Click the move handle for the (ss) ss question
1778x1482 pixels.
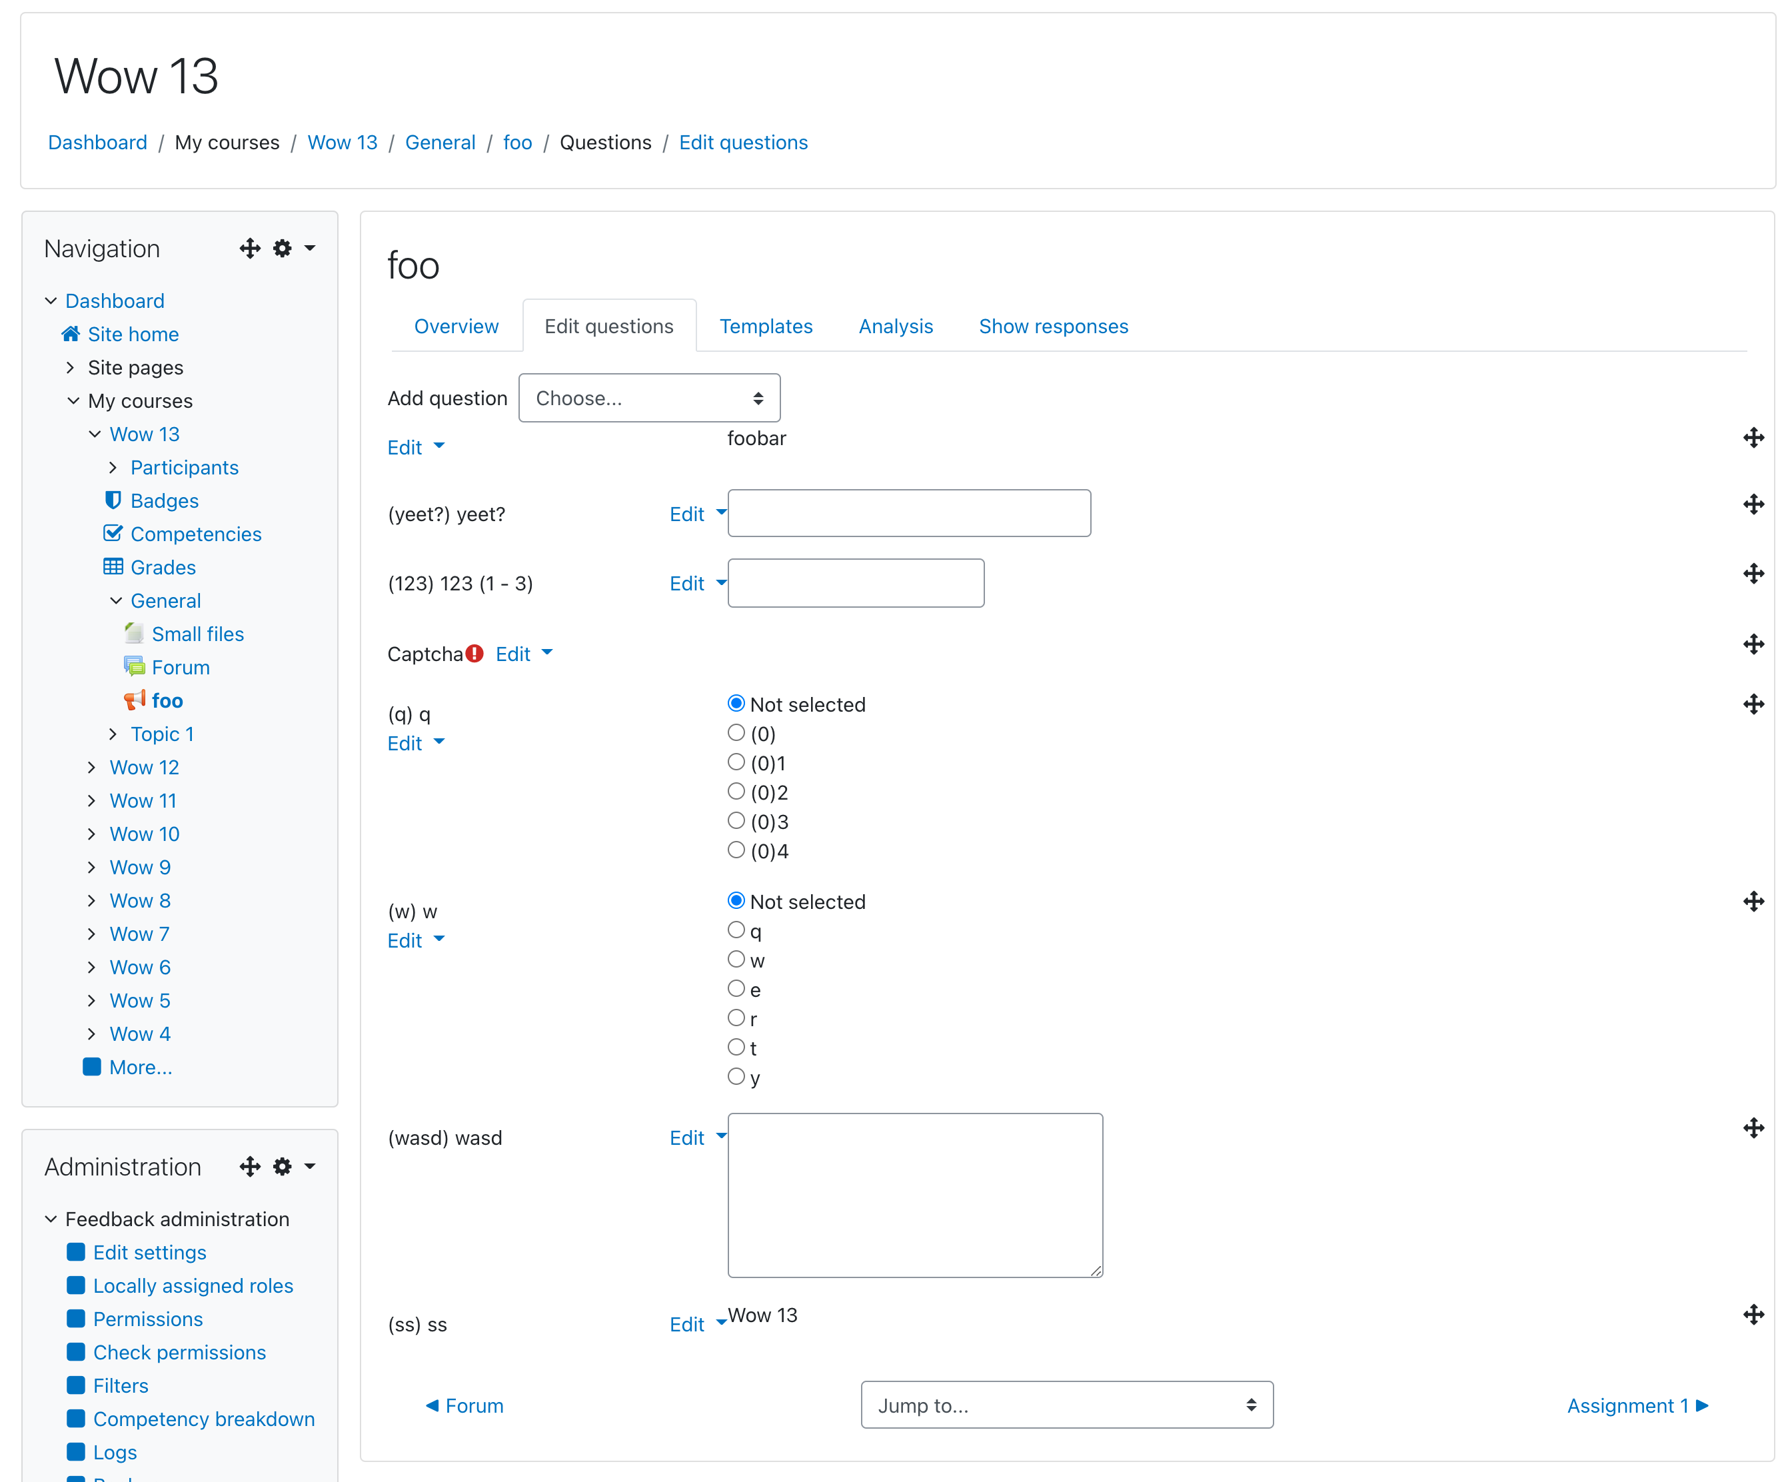pyautogui.click(x=1753, y=1315)
